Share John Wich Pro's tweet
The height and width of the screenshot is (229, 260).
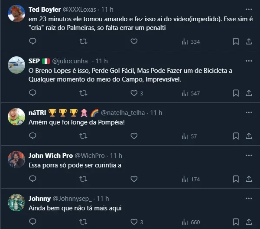tap(249, 179)
